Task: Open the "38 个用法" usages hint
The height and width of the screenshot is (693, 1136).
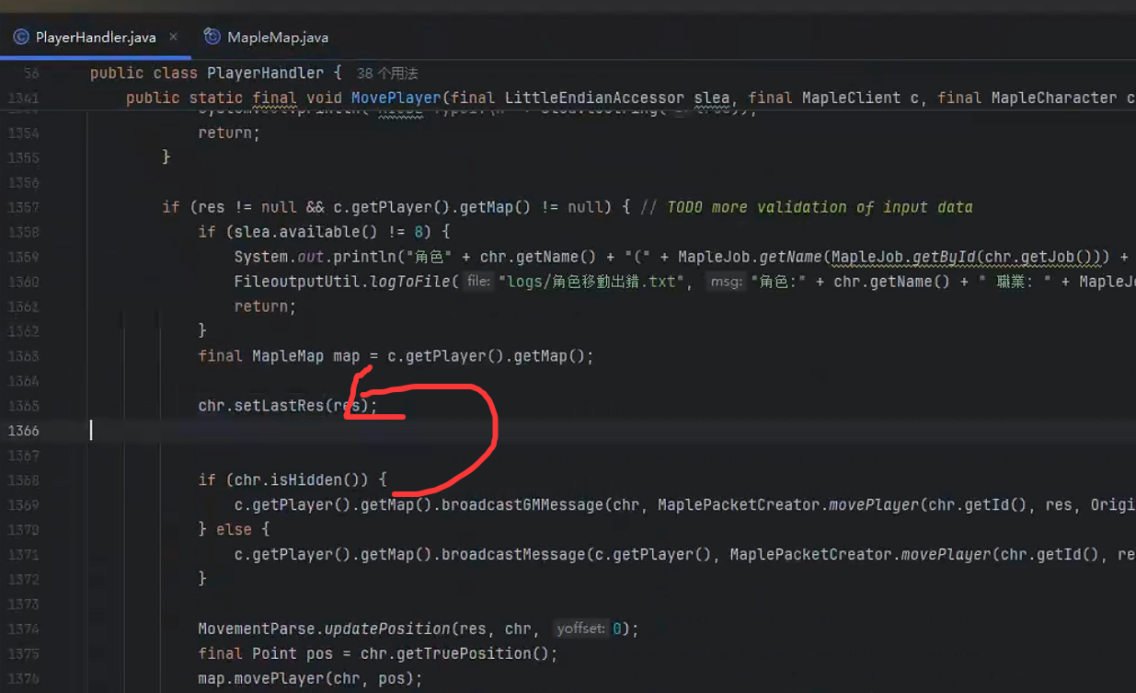Action: click(387, 74)
